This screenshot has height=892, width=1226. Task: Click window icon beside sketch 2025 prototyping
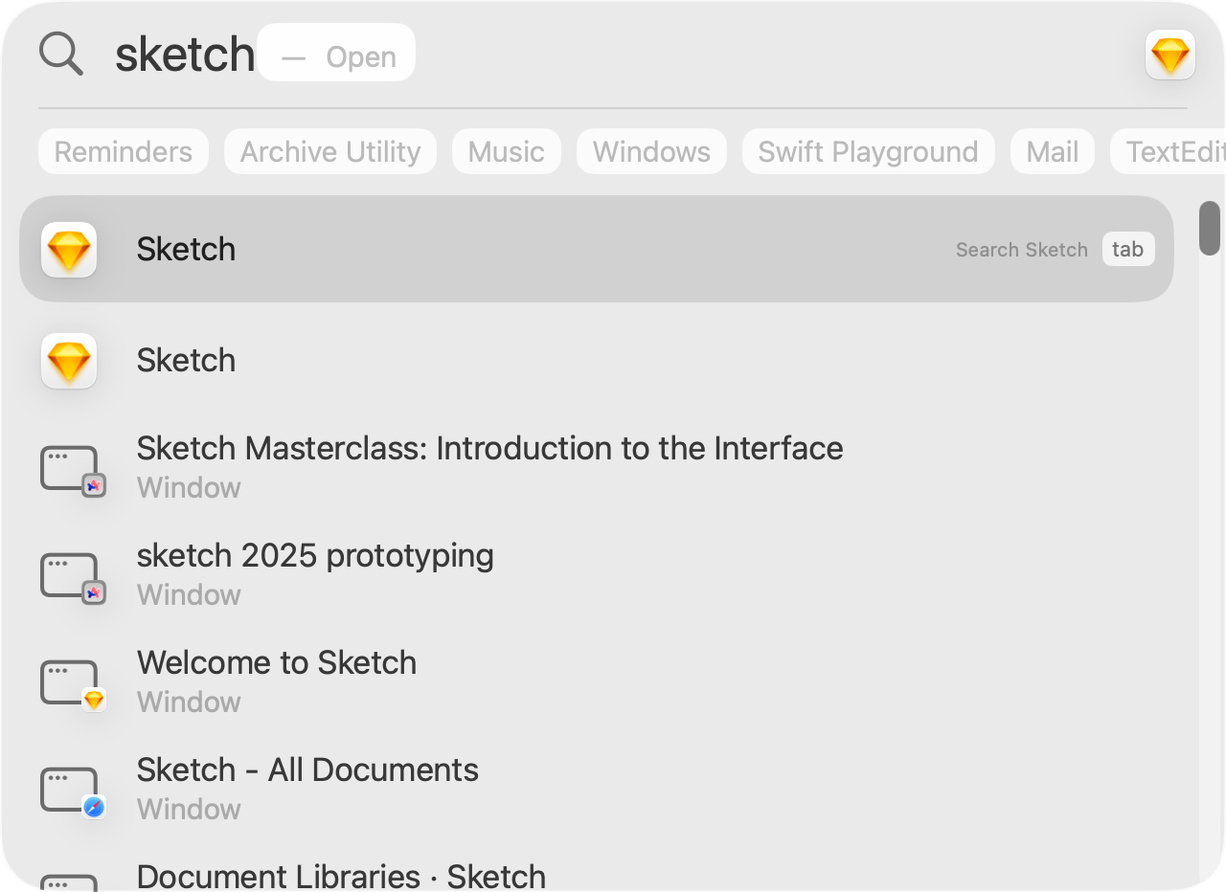pyautogui.click(x=71, y=576)
